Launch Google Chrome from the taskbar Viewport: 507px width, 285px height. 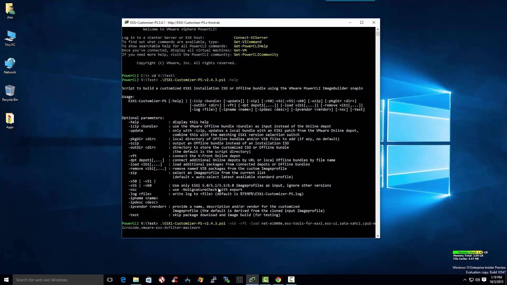(278, 280)
